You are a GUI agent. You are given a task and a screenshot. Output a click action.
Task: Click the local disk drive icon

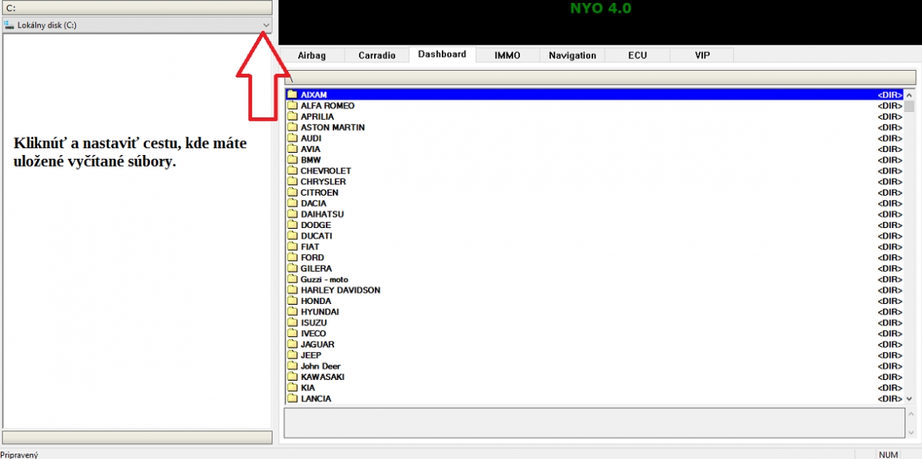click(x=9, y=25)
